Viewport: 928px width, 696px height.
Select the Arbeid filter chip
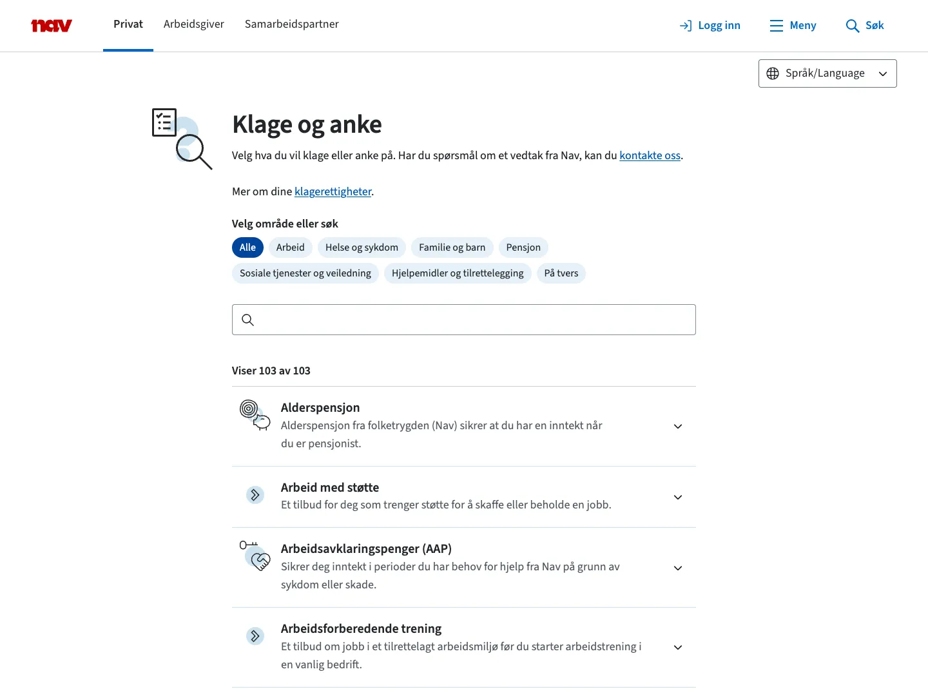point(290,247)
